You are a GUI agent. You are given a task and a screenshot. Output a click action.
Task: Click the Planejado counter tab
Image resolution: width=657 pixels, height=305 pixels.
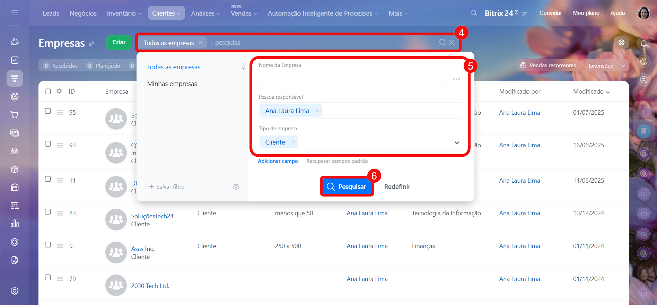pyautogui.click(x=104, y=66)
